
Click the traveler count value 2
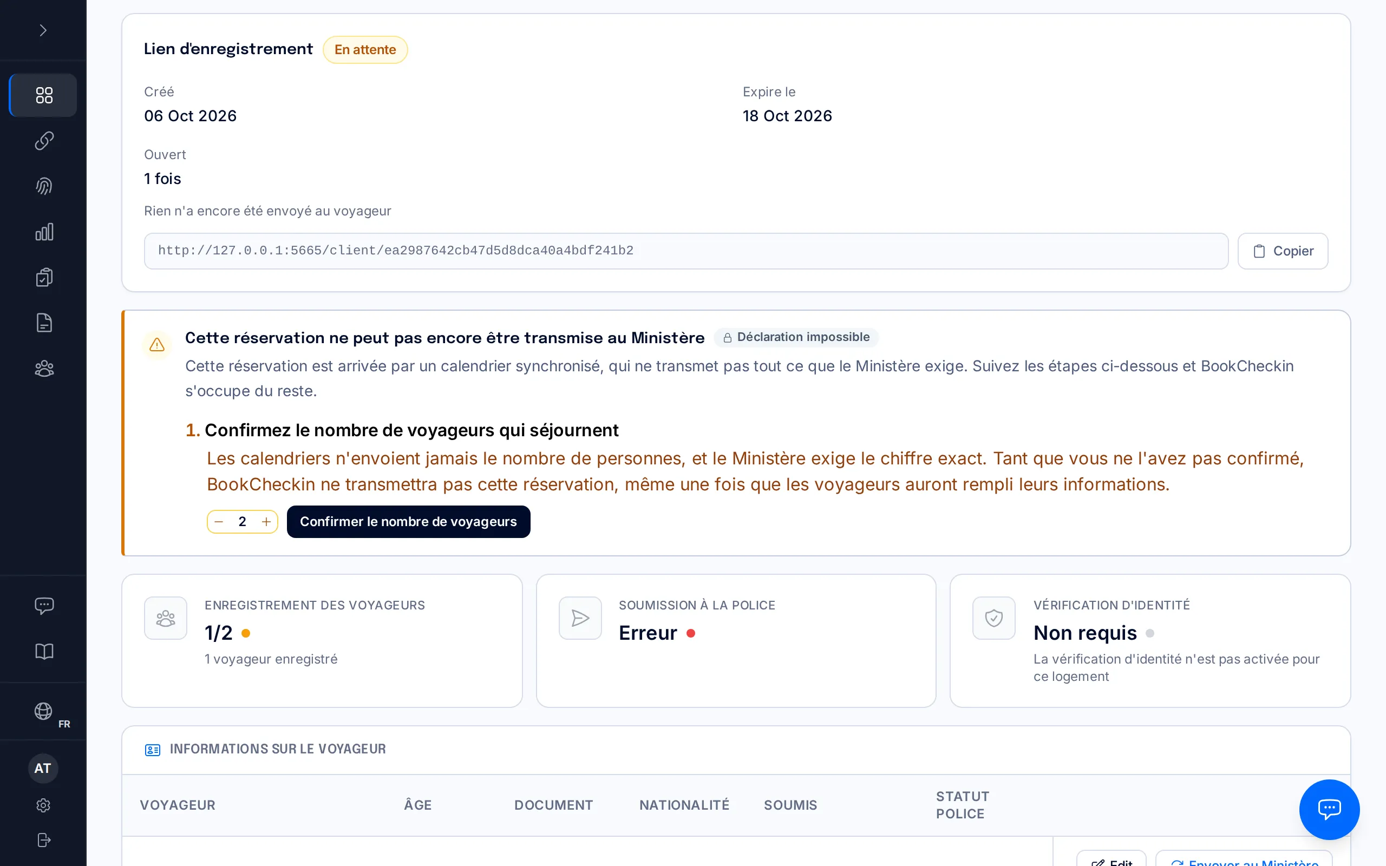tap(242, 522)
